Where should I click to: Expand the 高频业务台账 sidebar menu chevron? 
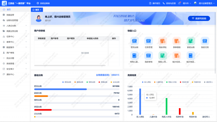26,31
